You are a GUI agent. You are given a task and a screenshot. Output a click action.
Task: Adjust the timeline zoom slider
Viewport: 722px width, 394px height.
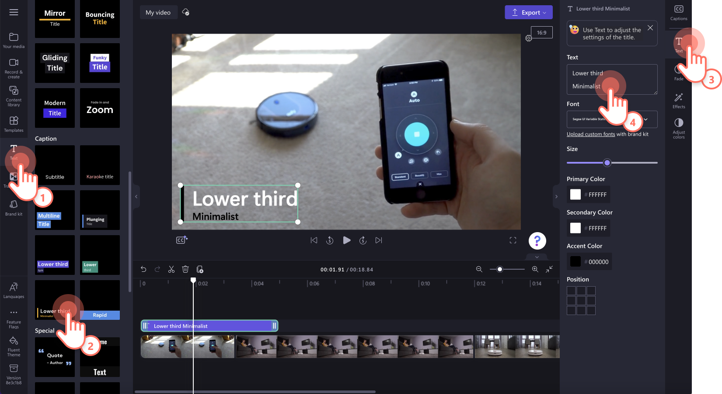500,269
